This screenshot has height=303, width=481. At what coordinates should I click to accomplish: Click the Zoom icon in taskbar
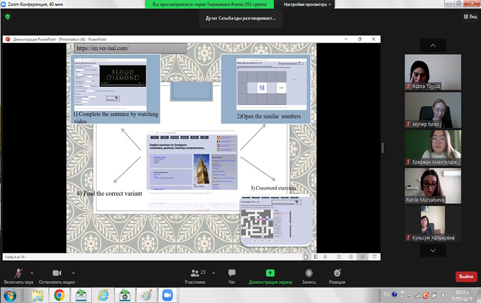tap(169, 295)
